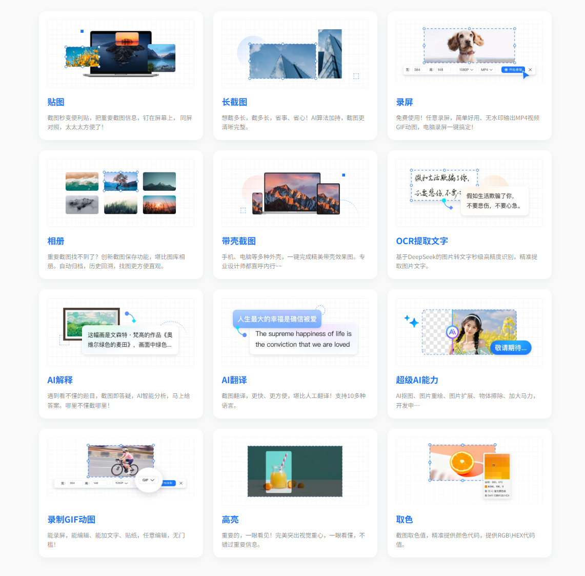The image size is (585, 576).
Task: Click the 敬请期待 button
Action: pyautogui.click(x=510, y=348)
